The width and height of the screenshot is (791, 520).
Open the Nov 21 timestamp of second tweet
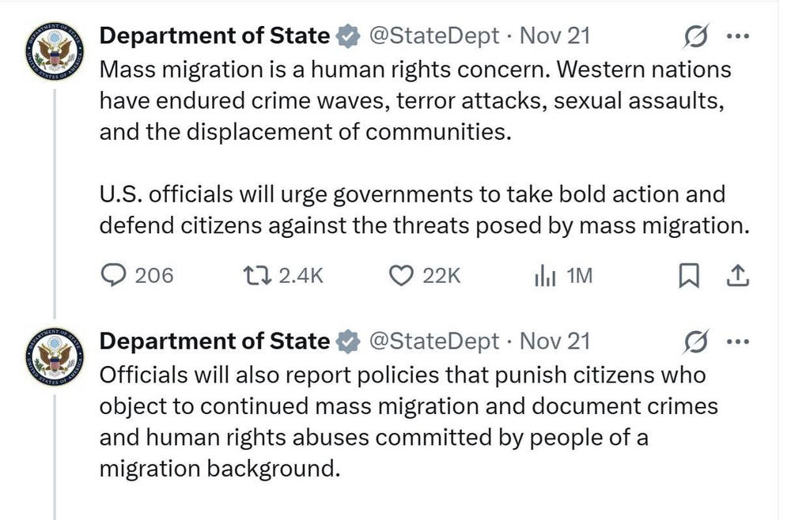[555, 341]
